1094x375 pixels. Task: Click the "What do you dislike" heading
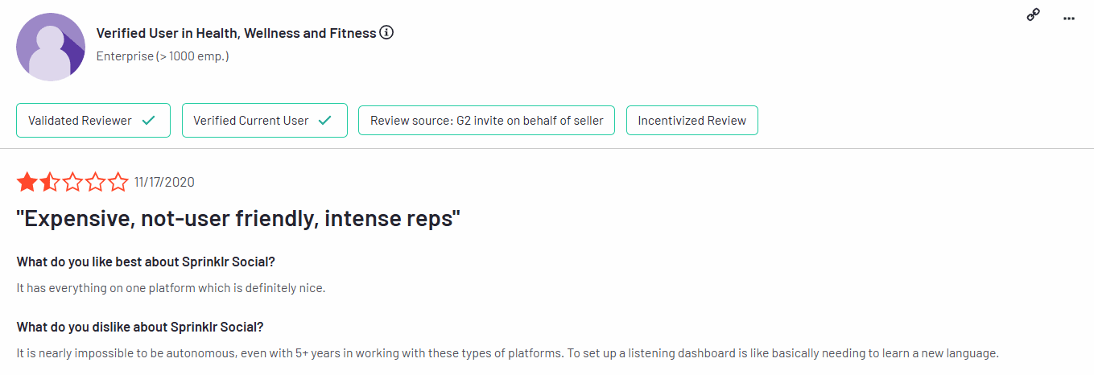140,328
